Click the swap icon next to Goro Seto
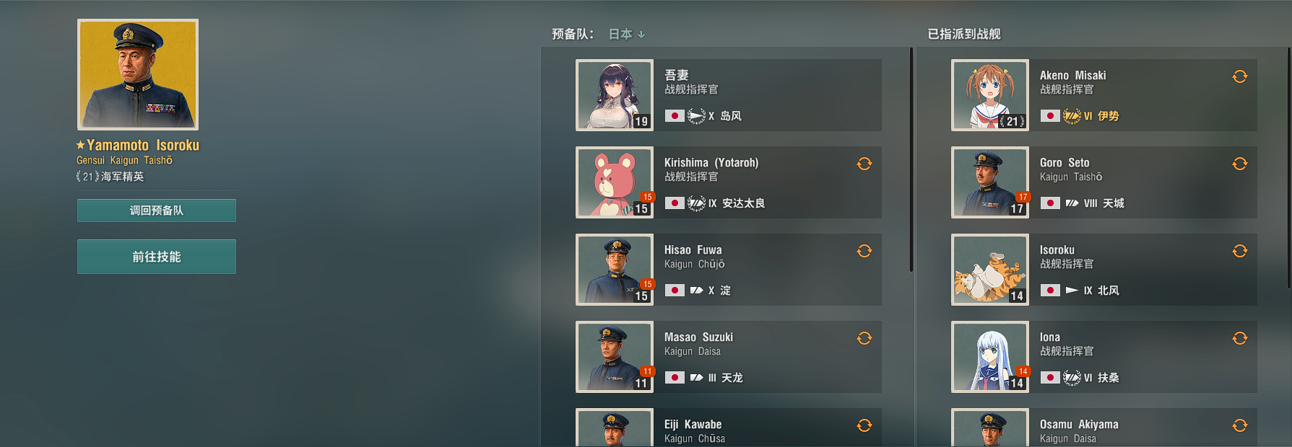Screen dimensions: 1292x447 coord(1239,164)
